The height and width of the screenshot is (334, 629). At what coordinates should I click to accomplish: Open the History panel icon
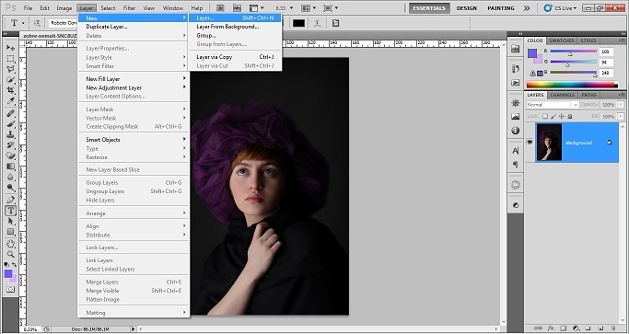click(x=516, y=69)
